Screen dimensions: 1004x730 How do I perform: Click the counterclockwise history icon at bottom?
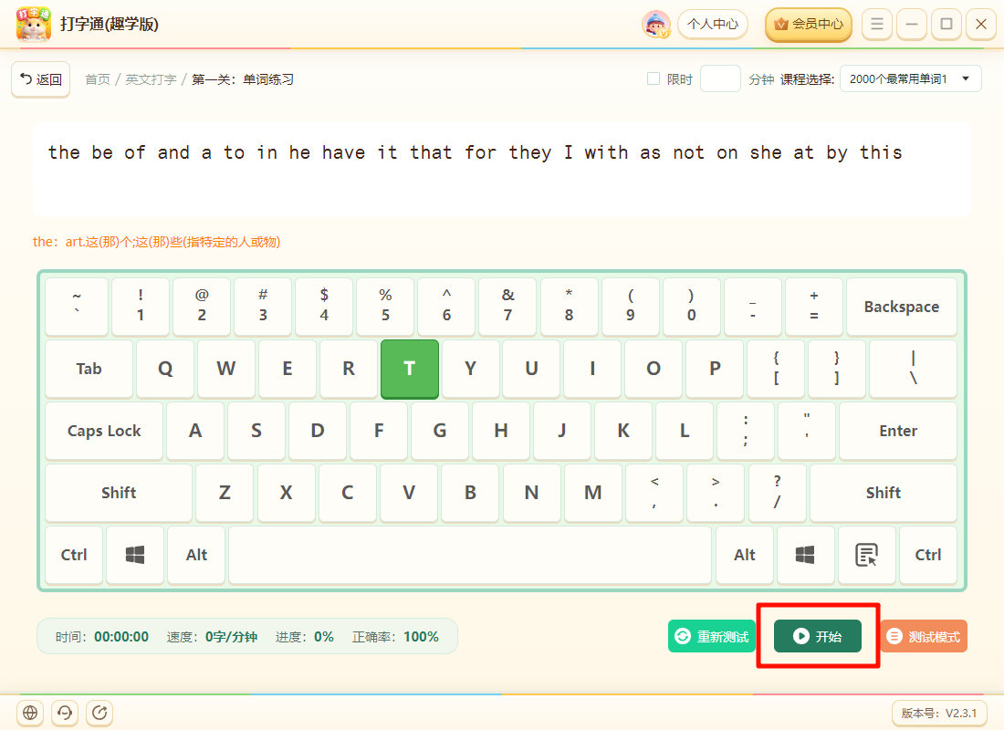[x=65, y=712]
